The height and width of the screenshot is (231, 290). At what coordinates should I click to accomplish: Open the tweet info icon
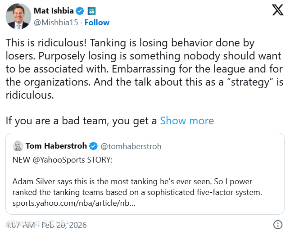[278, 224]
